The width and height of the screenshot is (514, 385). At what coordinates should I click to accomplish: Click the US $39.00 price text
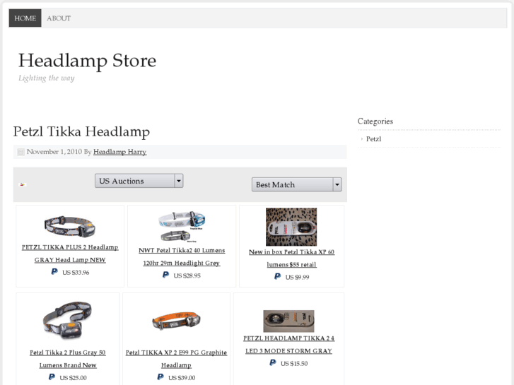(x=182, y=378)
